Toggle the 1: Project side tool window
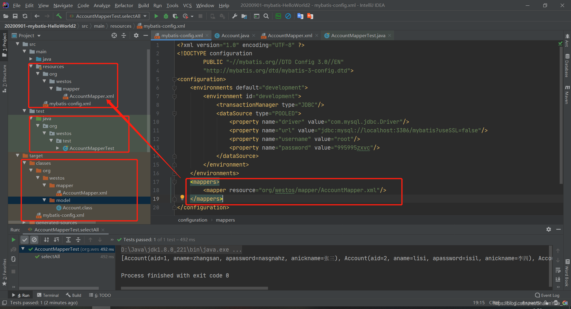571x309 pixels. (4, 45)
